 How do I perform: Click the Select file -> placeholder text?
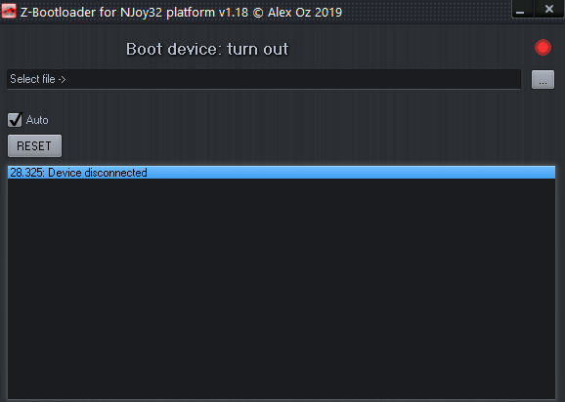(38, 79)
